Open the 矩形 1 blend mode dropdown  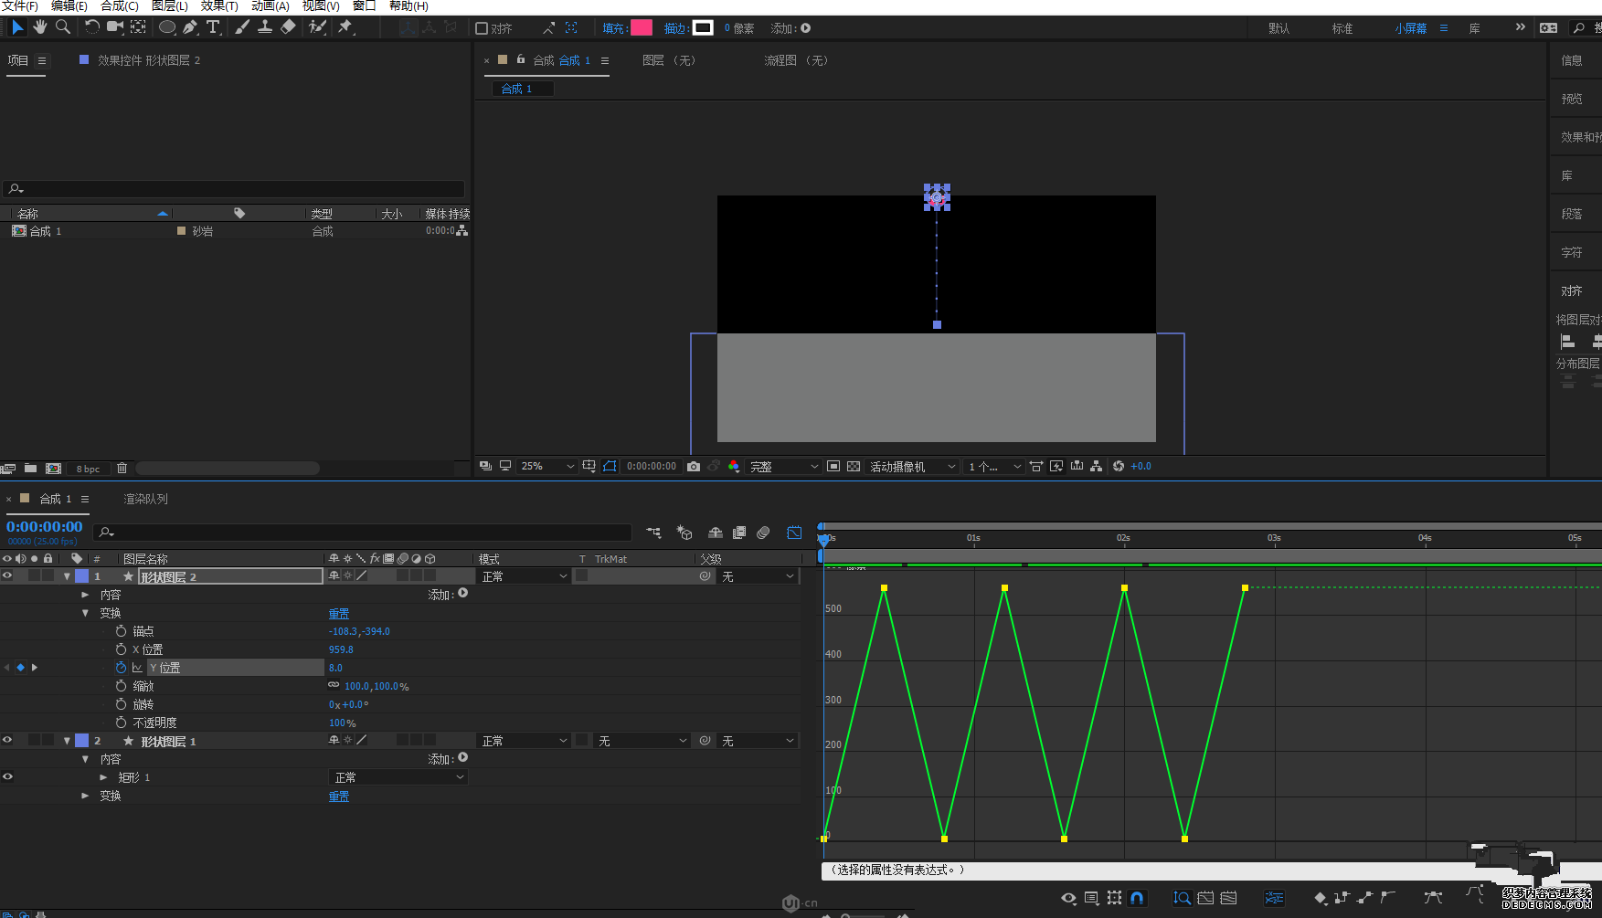pos(398,777)
